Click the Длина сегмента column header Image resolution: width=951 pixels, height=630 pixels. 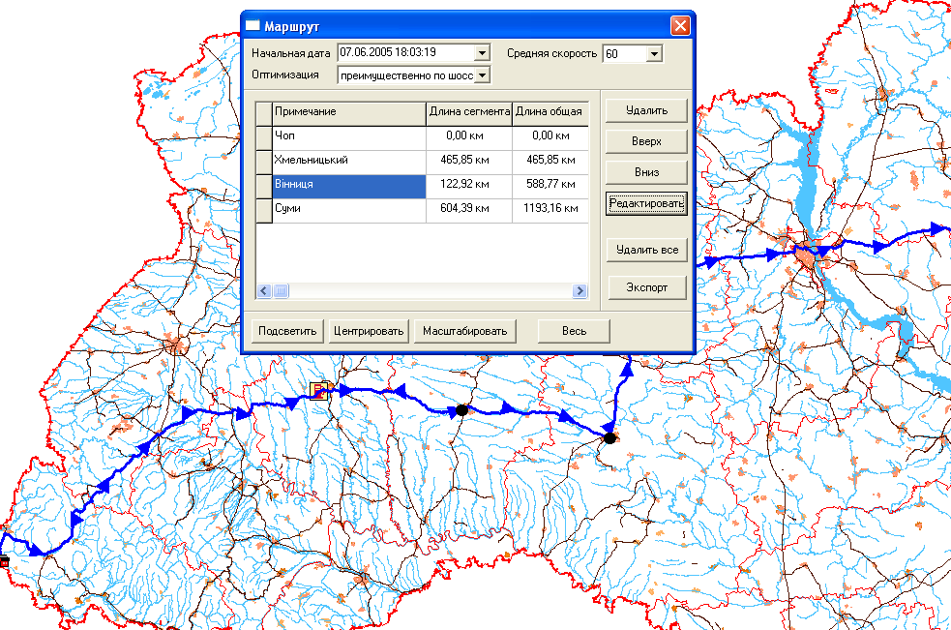[x=469, y=112]
